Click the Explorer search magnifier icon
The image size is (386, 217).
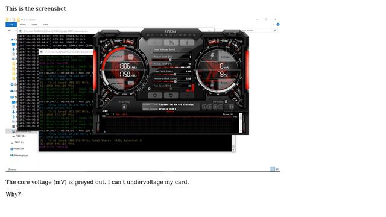pos(275,31)
